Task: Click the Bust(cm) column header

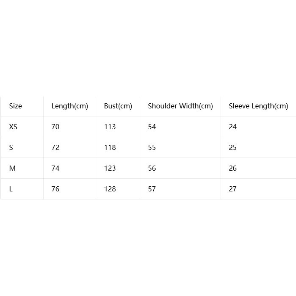Action: (118, 106)
